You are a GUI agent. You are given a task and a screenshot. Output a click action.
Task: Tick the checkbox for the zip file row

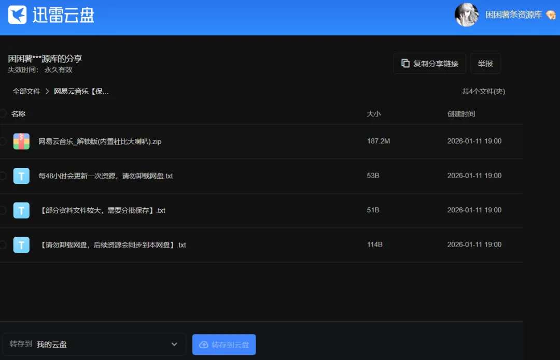point(3,141)
